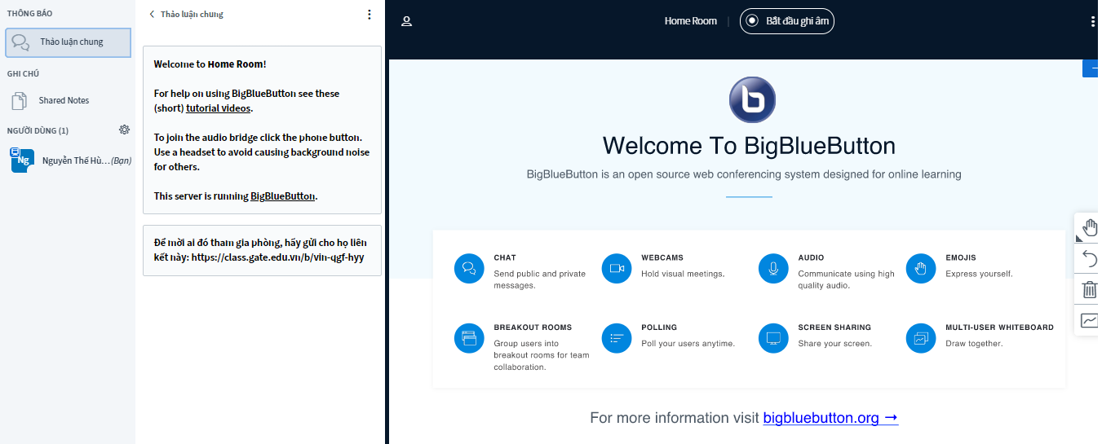This screenshot has height=444, width=1102.
Task: Click the THÔNG BÁO section header
Action: click(30, 14)
